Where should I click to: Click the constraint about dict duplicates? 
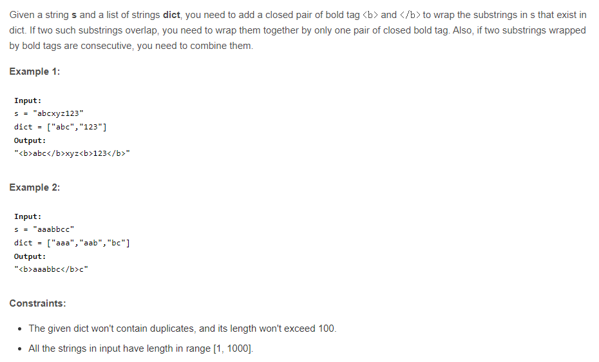tap(182, 329)
